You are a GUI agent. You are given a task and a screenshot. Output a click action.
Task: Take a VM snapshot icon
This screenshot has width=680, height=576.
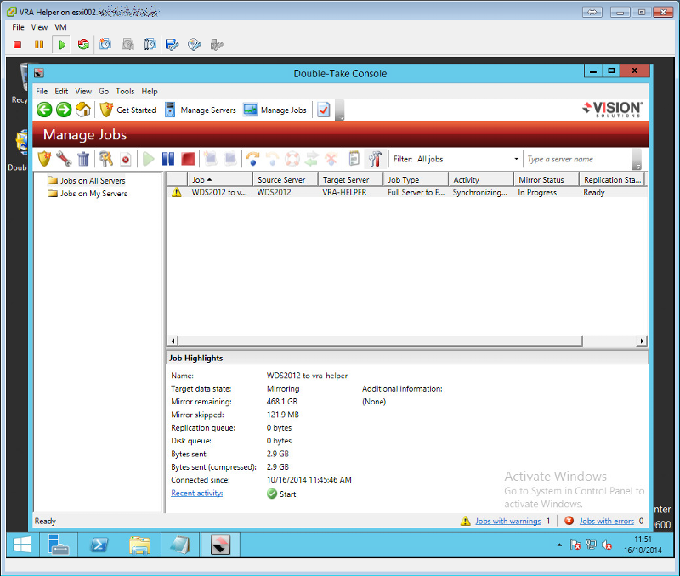click(105, 44)
